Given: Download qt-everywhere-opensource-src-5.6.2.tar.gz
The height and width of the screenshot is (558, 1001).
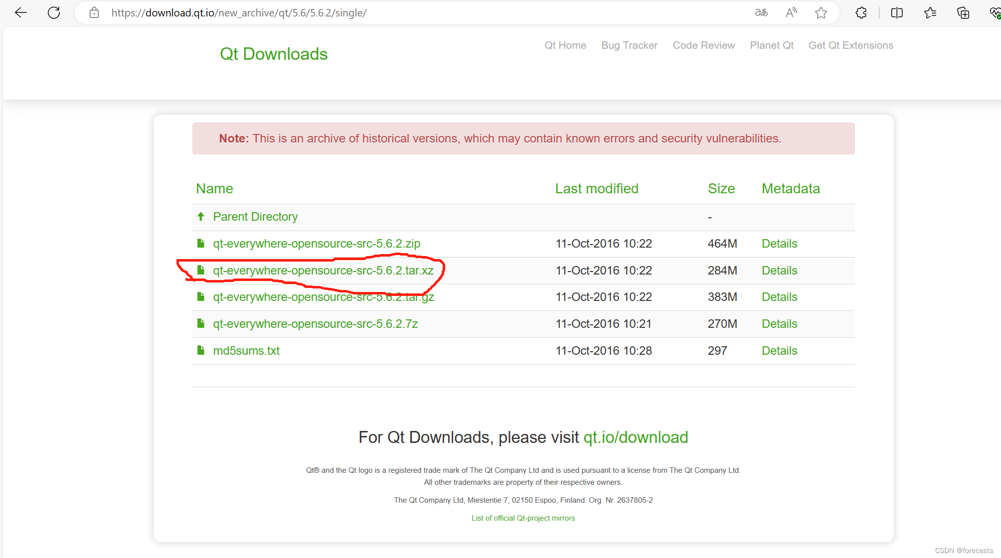Looking at the screenshot, I should [324, 297].
